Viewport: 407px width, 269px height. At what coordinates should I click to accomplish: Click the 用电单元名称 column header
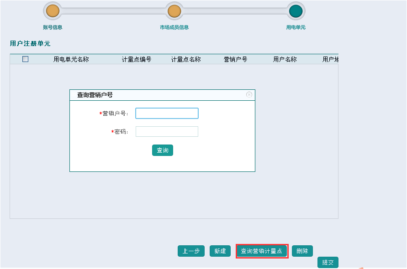(71, 59)
